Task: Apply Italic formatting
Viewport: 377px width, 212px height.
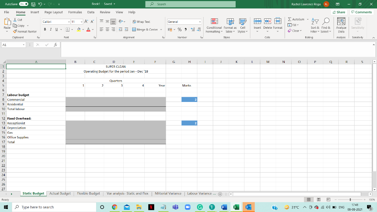Action: point(51,29)
